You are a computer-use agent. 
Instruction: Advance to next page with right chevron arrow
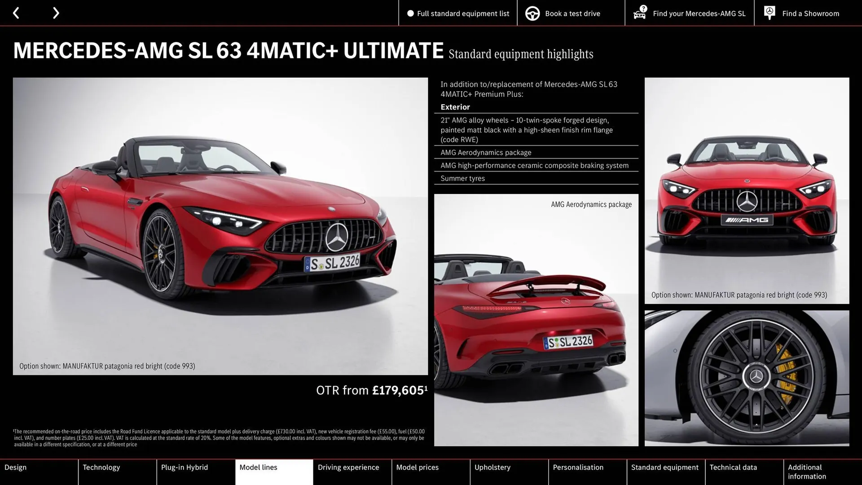click(x=56, y=13)
